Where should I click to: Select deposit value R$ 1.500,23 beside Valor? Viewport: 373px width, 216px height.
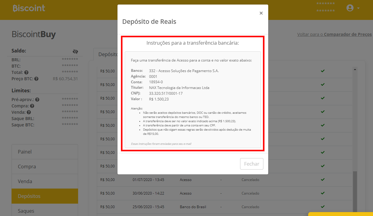click(159, 99)
